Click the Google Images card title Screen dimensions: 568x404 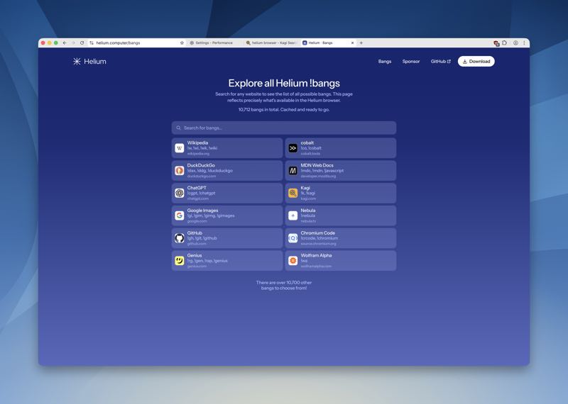point(202,210)
